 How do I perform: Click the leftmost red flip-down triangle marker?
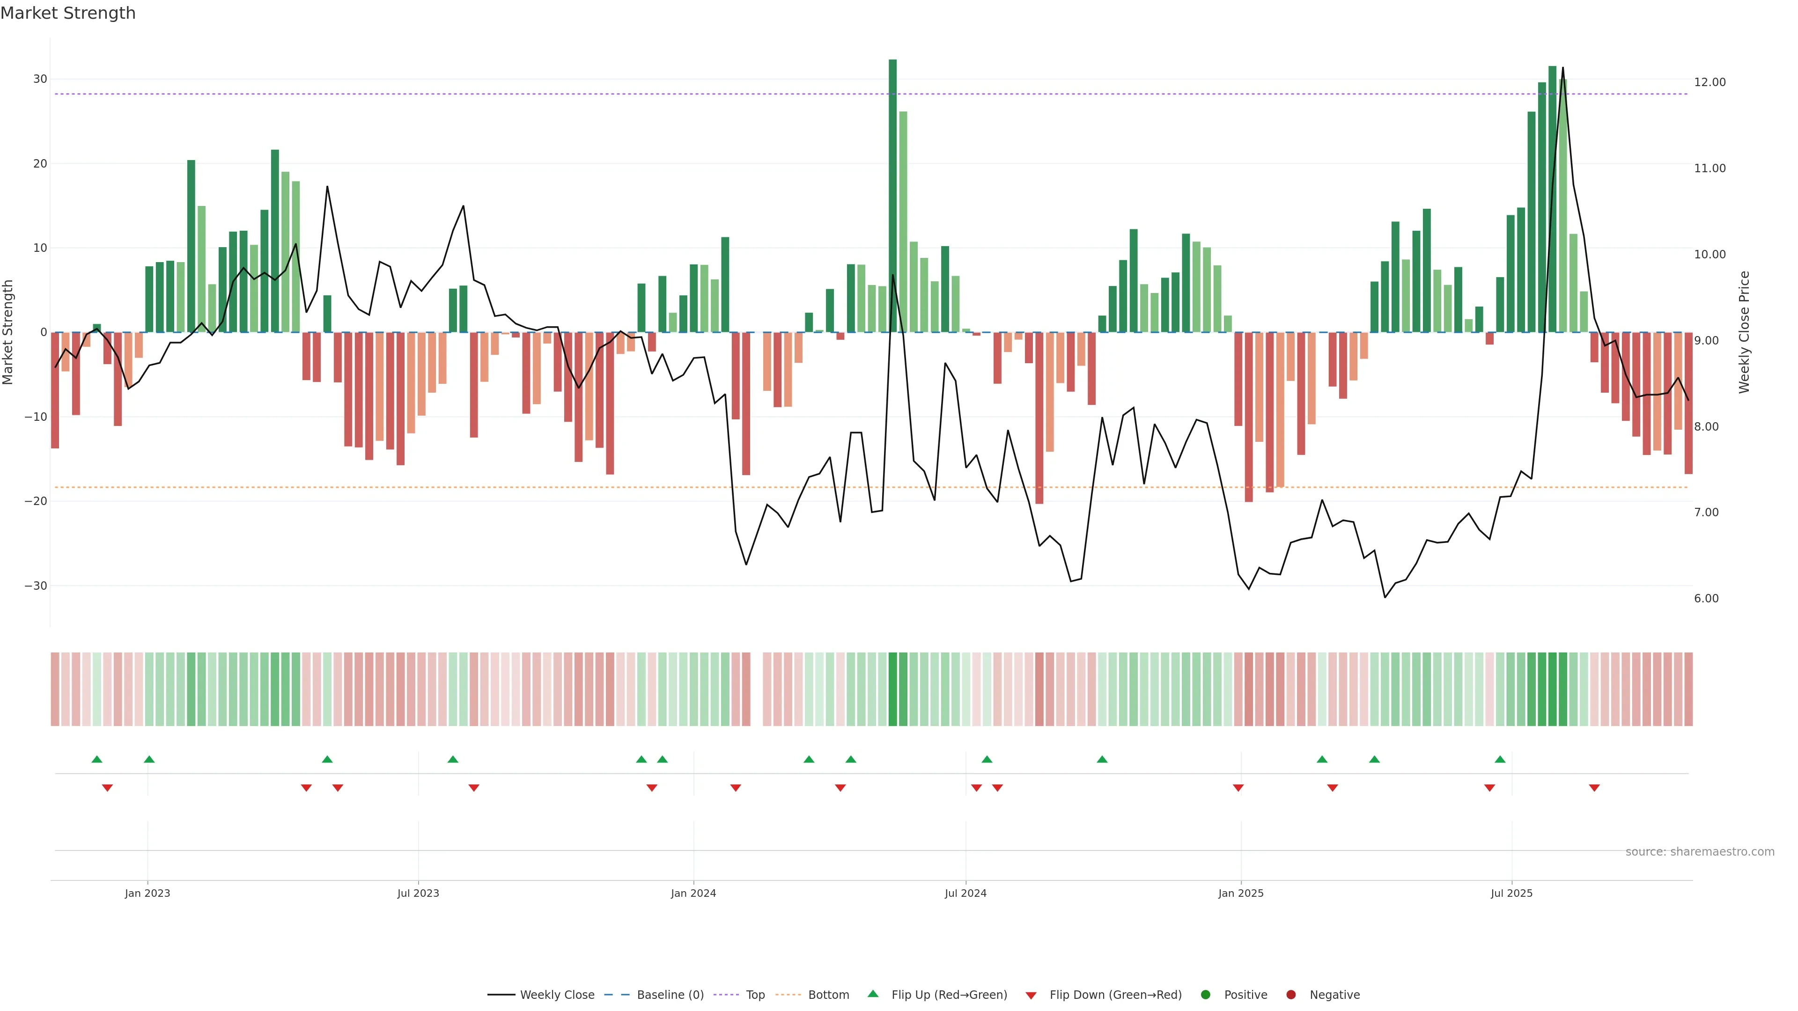tap(108, 788)
